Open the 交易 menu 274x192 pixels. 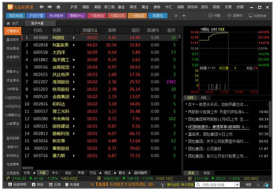(228, 7)
